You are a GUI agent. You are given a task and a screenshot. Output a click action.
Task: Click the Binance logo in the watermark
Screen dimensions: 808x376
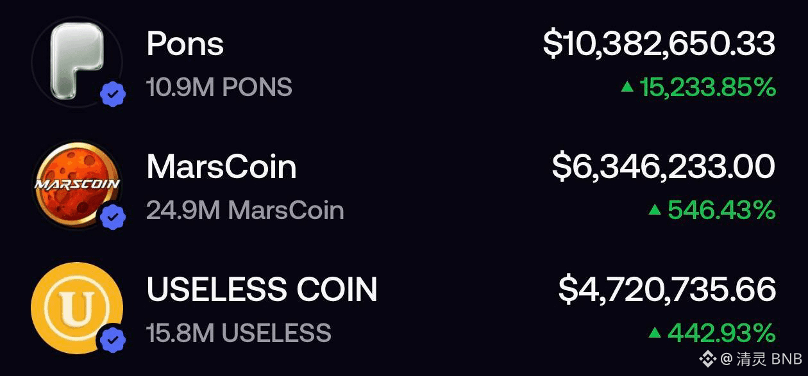coord(707,358)
